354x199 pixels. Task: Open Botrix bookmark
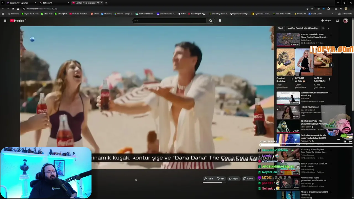(182, 14)
